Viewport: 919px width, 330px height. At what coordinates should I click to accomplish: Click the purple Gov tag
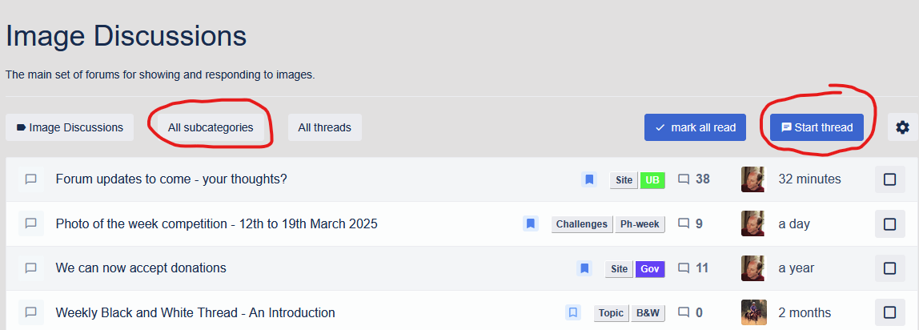coord(650,269)
